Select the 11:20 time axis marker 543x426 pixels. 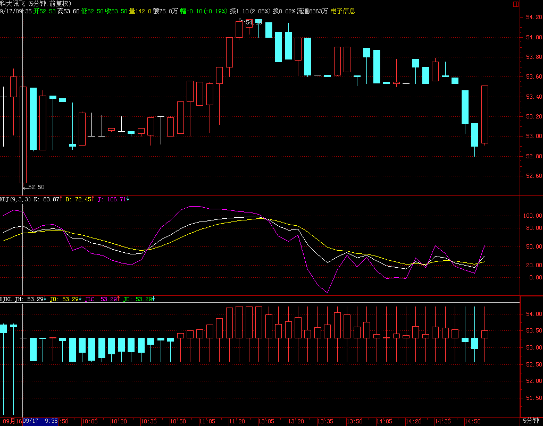click(237, 421)
